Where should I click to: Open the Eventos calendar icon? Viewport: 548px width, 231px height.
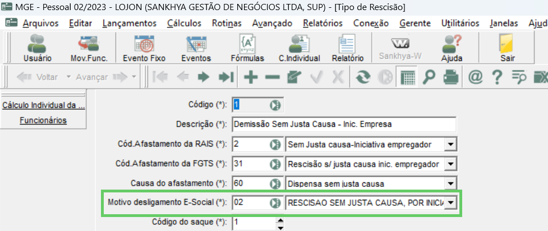click(196, 48)
